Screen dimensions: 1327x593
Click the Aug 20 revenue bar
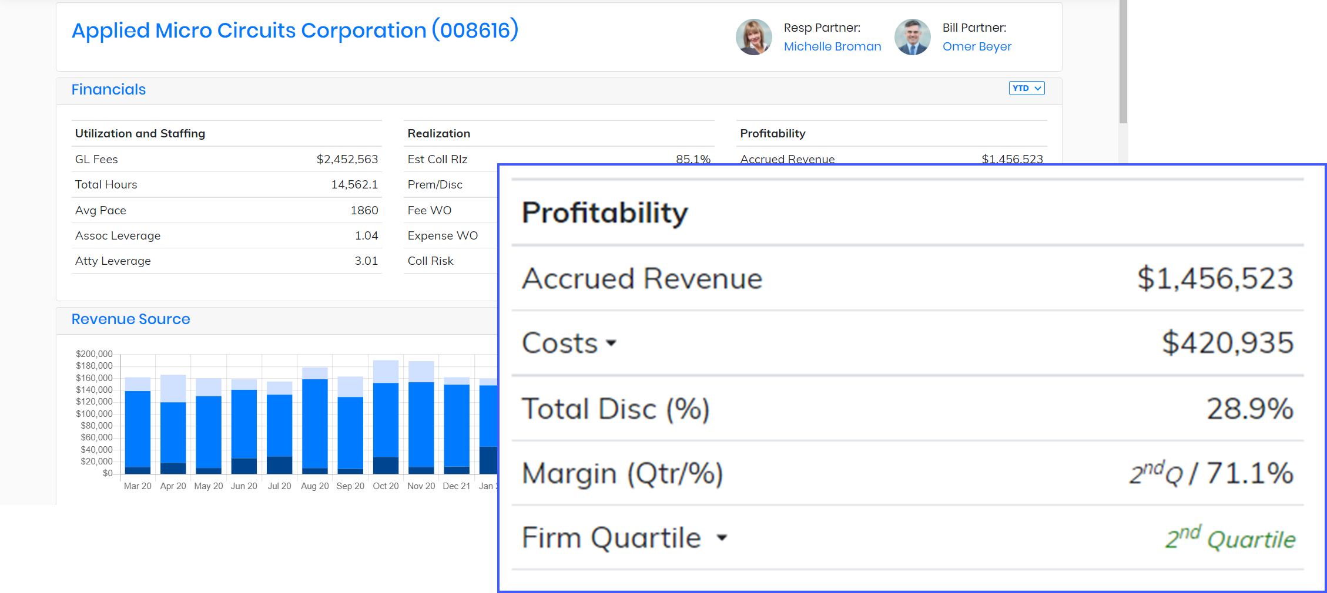(x=315, y=420)
